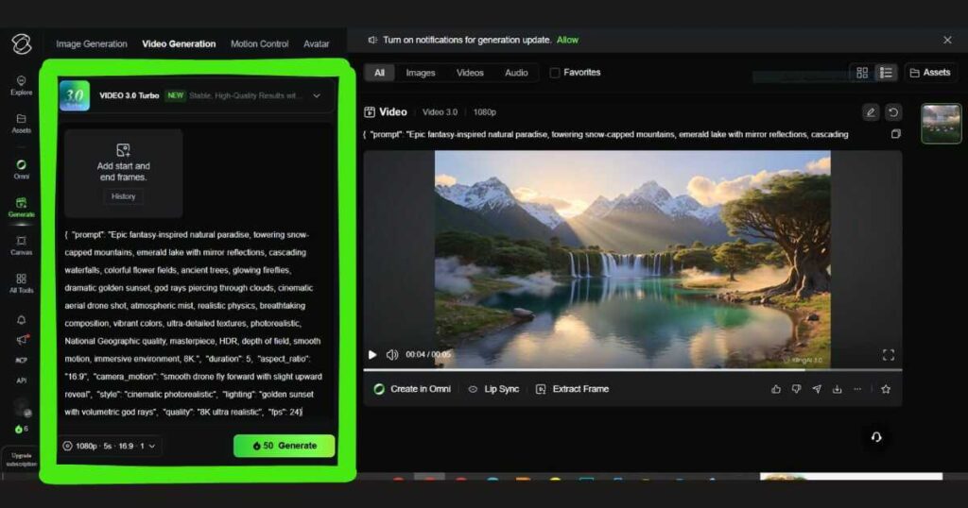The height and width of the screenshot is (508, 968).
Task: Switch to the Video Generation tab
Action: click(x=179, y=43)
